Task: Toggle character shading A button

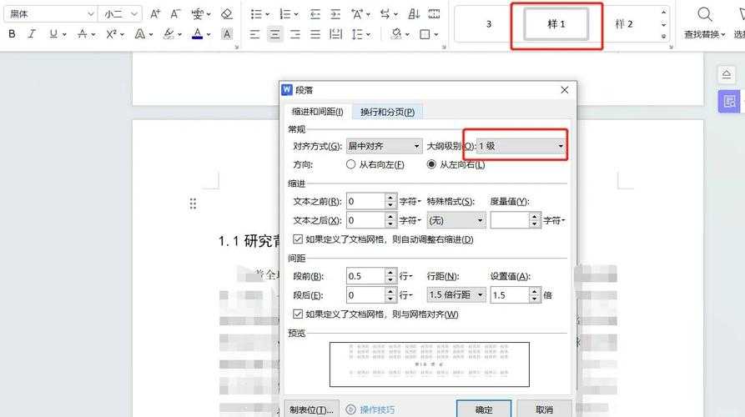Action: click(227, 33)
